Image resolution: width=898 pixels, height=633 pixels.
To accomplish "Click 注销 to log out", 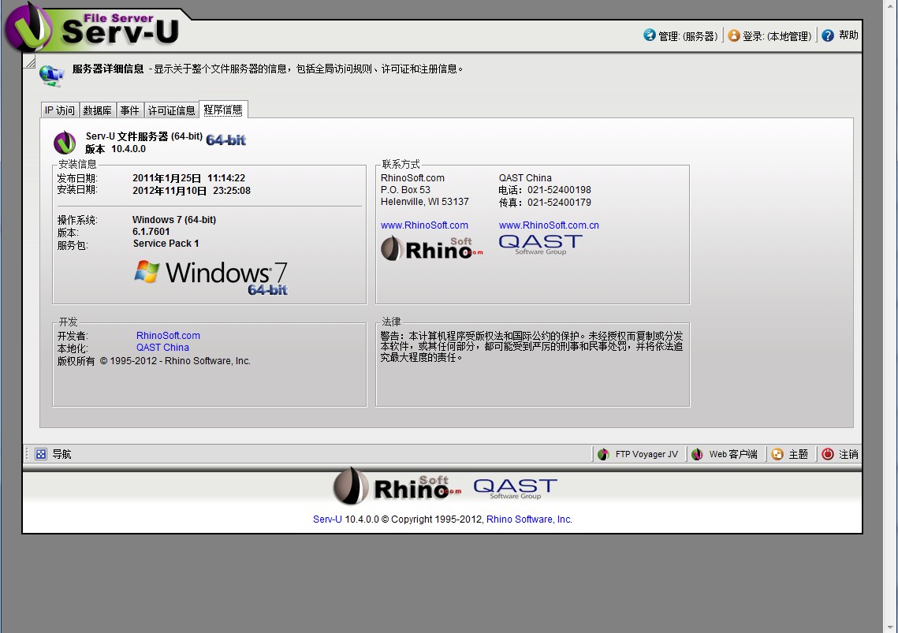I will click(840, 454).
